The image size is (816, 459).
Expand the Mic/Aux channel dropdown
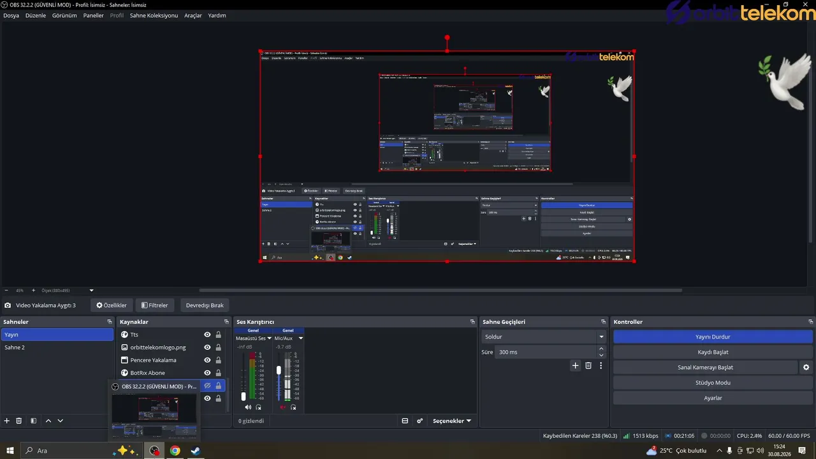(x=300, y=339)
